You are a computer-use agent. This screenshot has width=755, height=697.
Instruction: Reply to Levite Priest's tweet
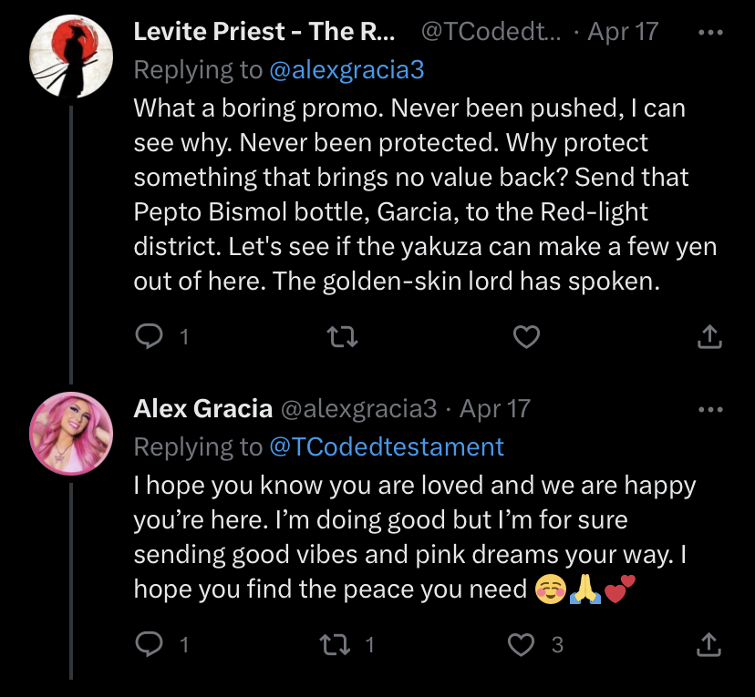click(149, 336)
